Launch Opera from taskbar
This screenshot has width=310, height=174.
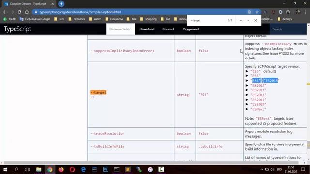[x=72, y=170]
